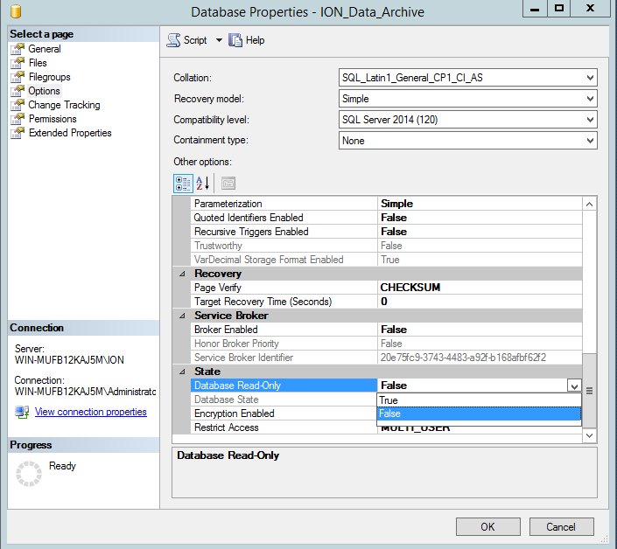Switch to Alphabetical sort icon

(x=203, y=183)
